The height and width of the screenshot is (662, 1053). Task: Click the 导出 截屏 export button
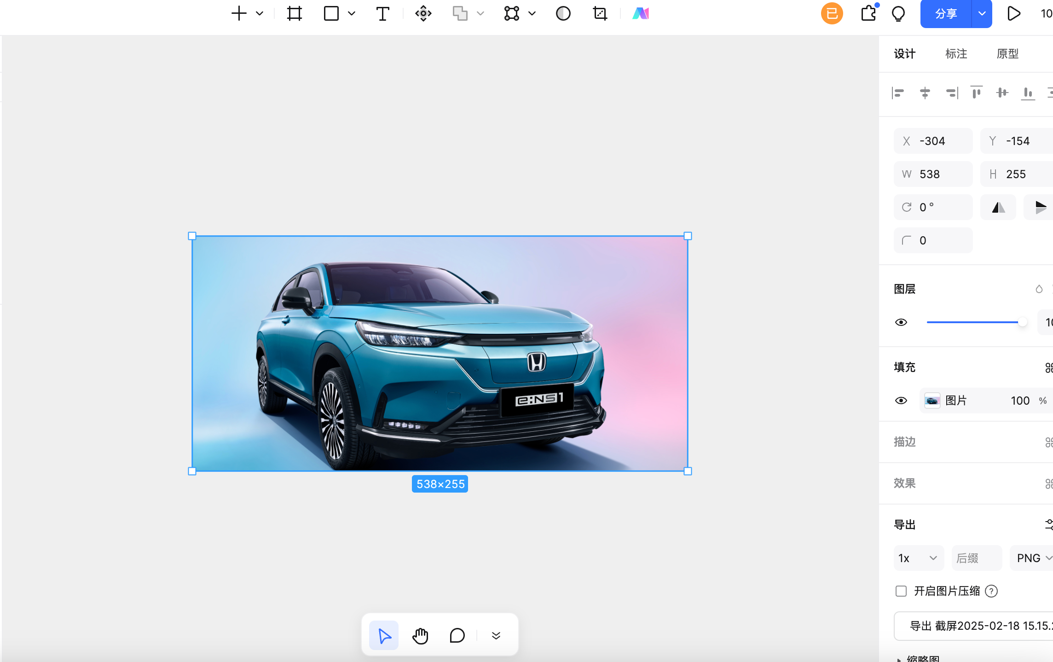coord(973,626)
